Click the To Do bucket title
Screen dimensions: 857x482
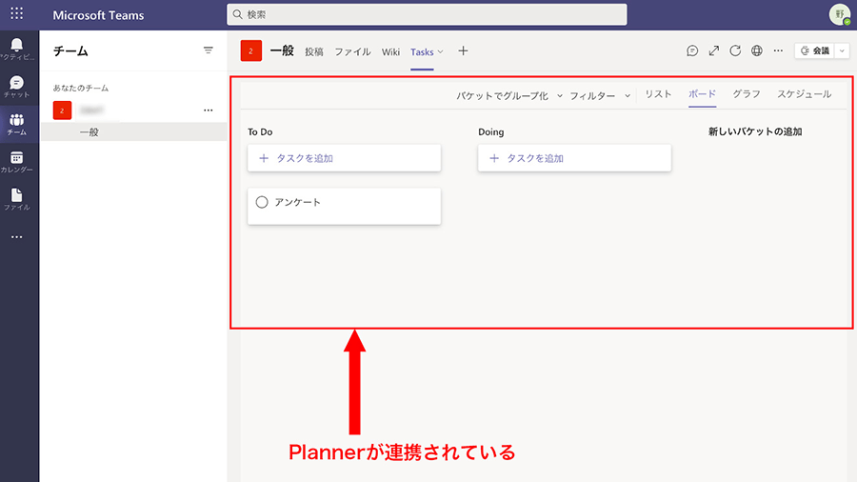tap(260, 131)
